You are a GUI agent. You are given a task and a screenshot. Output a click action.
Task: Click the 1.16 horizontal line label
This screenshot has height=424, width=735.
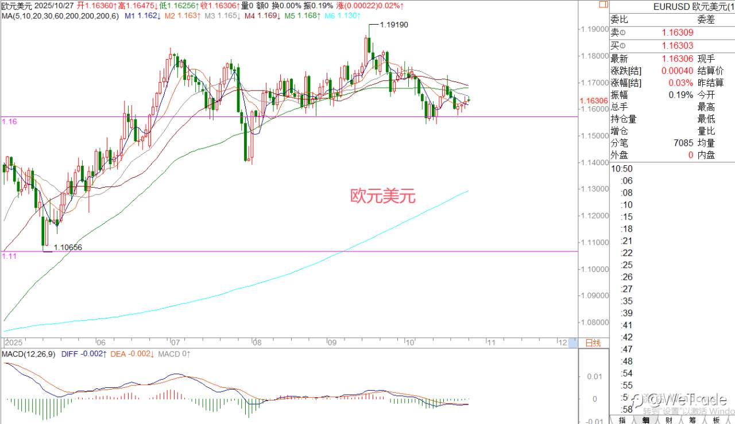tap(9, 122)
